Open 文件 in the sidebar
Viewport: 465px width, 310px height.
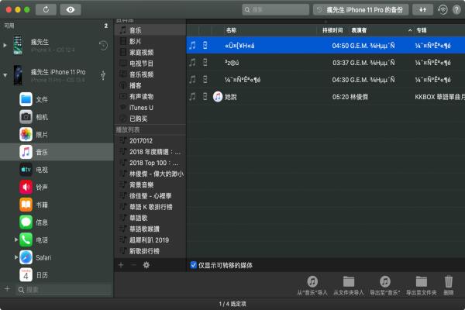pyautogui.click(x=57, y=100)
